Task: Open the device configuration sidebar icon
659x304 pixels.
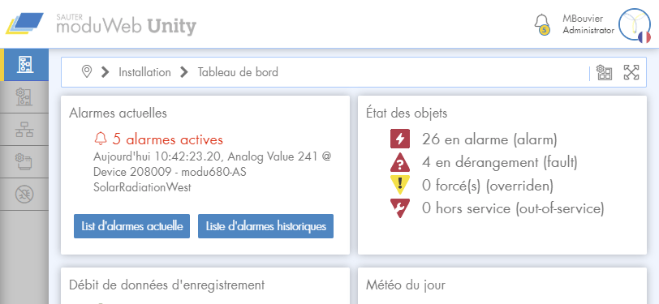Action: (24, 161)
